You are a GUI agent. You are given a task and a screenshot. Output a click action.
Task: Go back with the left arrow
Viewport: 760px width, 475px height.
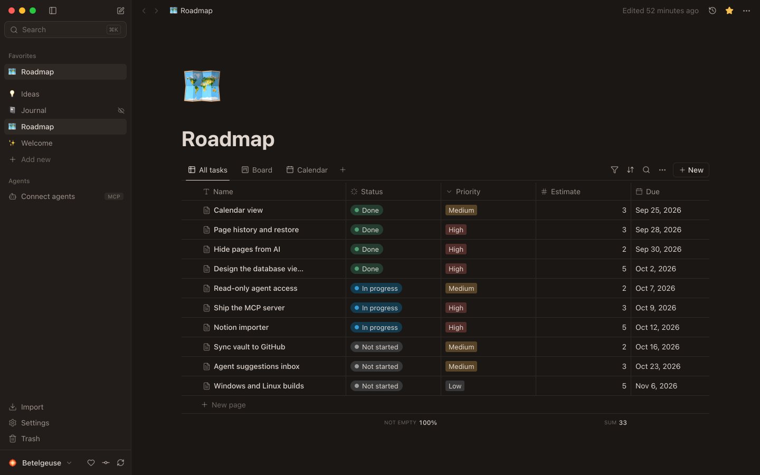[x=144, y=11]
